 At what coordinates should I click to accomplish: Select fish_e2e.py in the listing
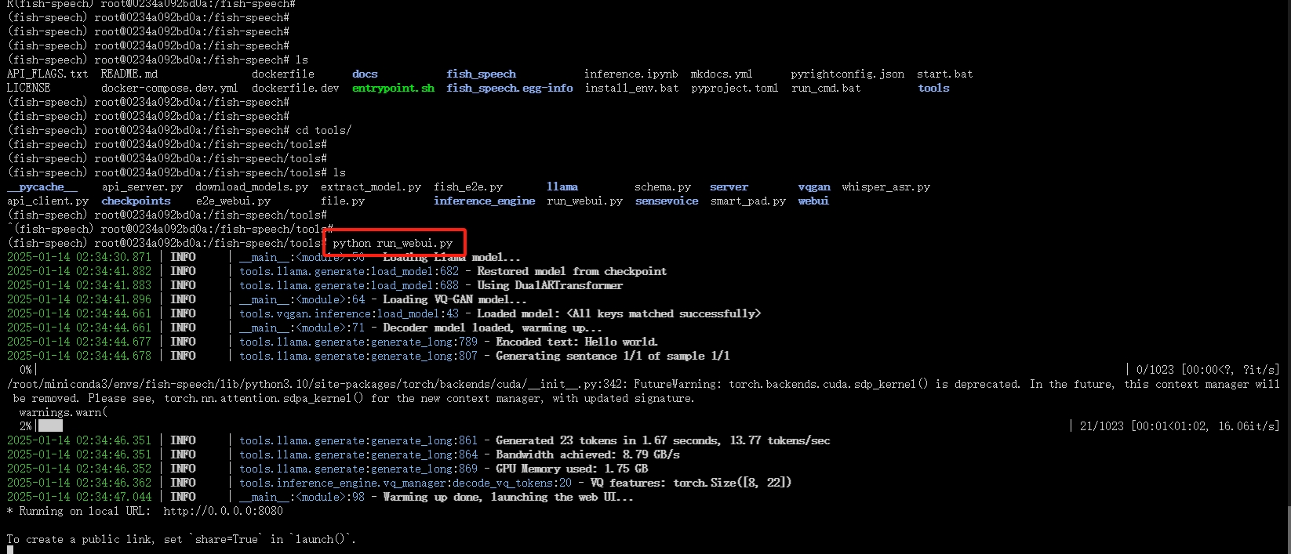pyautogui.click(x=468, y=186)
